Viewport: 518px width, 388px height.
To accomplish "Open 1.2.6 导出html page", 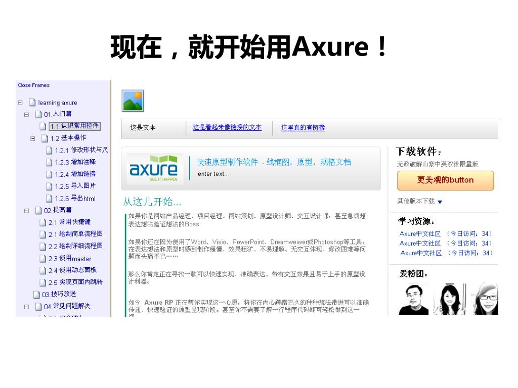I will click(75, 198).
